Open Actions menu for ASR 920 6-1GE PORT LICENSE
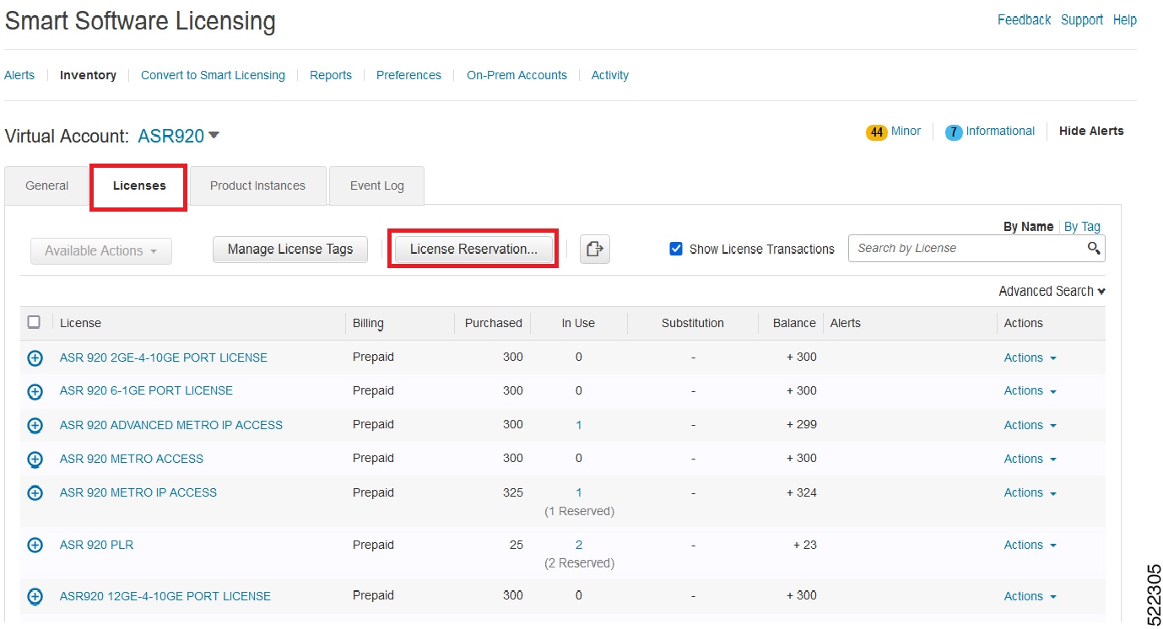The height and width of the screenshot is (629, 1163). 1030,390
